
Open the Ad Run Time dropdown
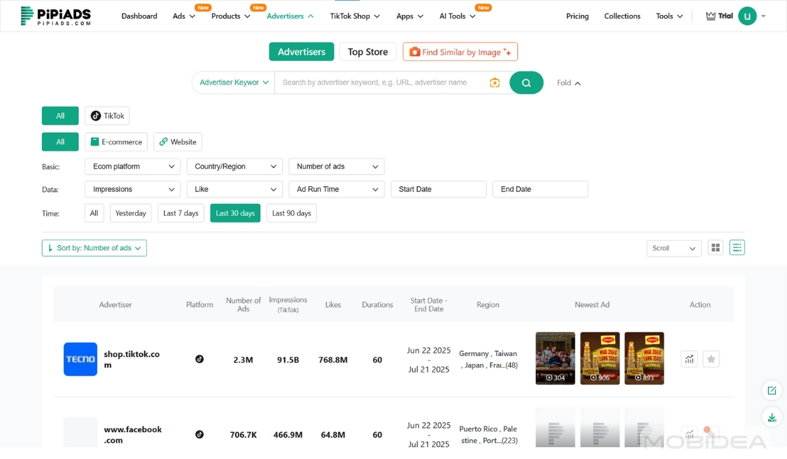[336, 190]
